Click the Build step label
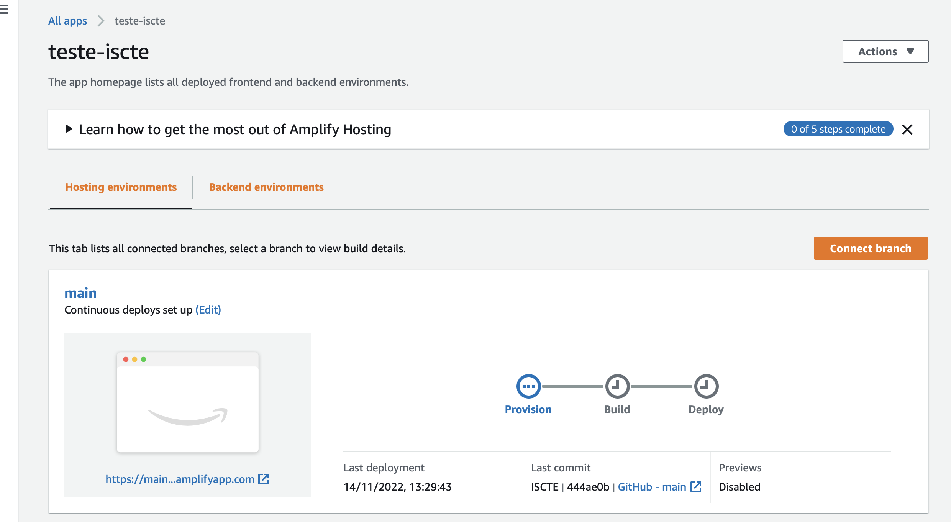This screenshot has height=522, width=951. point(617,409)
